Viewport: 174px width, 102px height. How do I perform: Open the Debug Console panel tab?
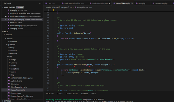pyautogui.click(x=72, y=93)
